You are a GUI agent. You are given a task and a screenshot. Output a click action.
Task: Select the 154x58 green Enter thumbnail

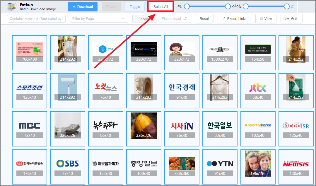point(258,53)
